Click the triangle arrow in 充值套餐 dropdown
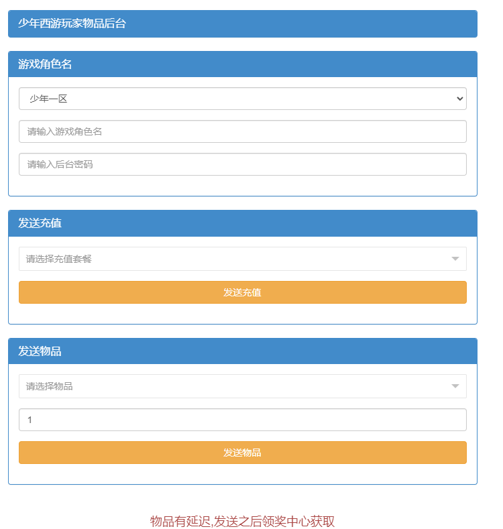This screenshot has width=503, height=529. point(455,259)
